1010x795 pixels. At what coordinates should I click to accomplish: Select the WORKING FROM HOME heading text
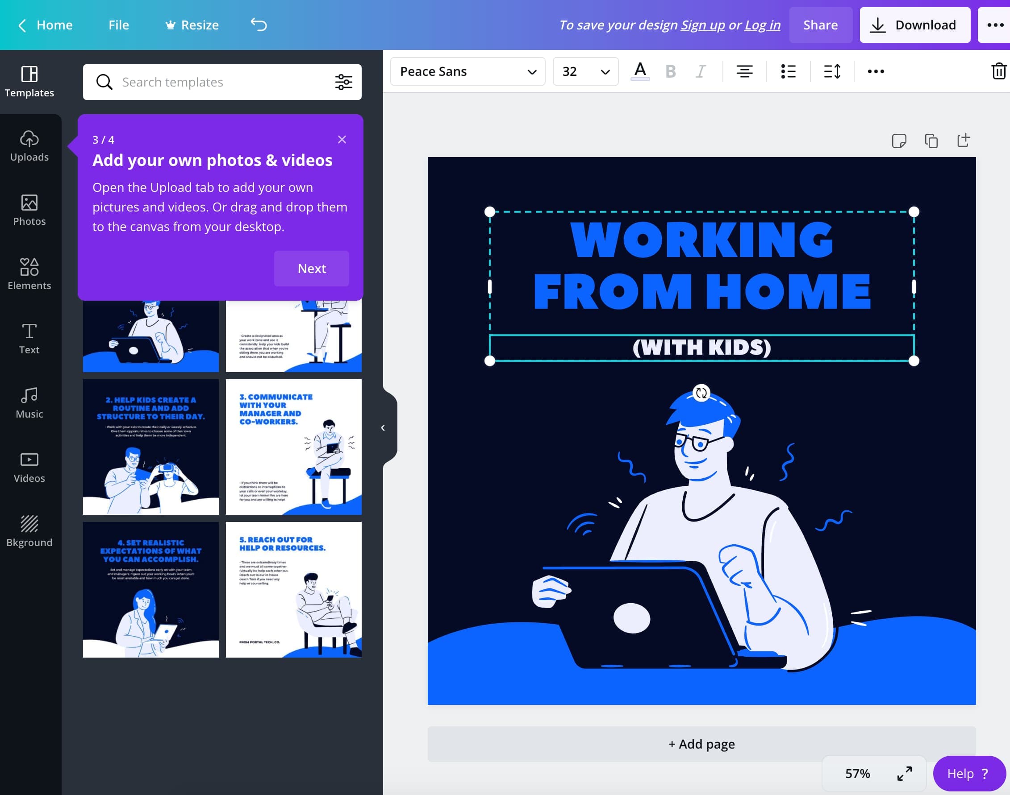click(x=701, y=265)
